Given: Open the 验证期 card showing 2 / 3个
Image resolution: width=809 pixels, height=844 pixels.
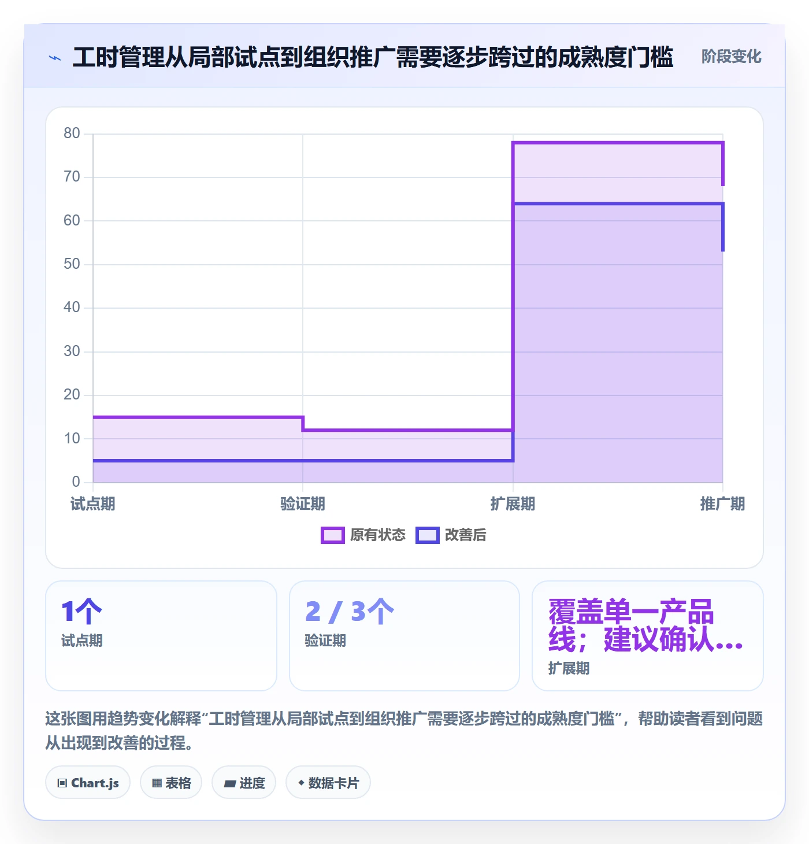Looking at the screenshot, I should [x=404, y=636].
